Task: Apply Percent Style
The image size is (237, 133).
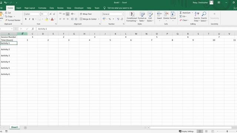Action: [x=110, y=19]
